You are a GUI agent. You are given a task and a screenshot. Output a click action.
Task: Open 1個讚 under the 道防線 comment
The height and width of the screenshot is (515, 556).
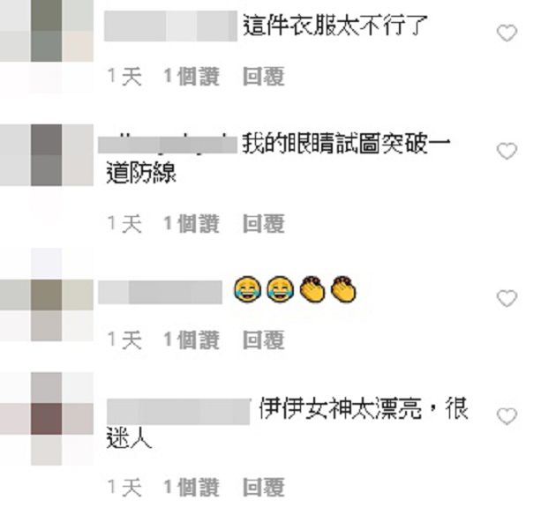pyautogui.click(x=192, y=224)
